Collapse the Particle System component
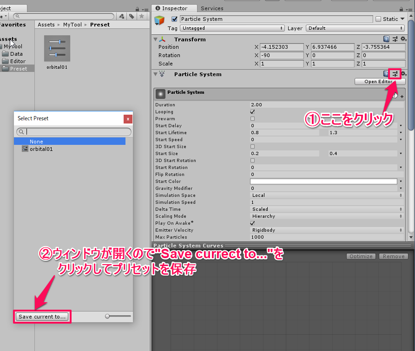The image size is (415, 351). coord(156,74)
